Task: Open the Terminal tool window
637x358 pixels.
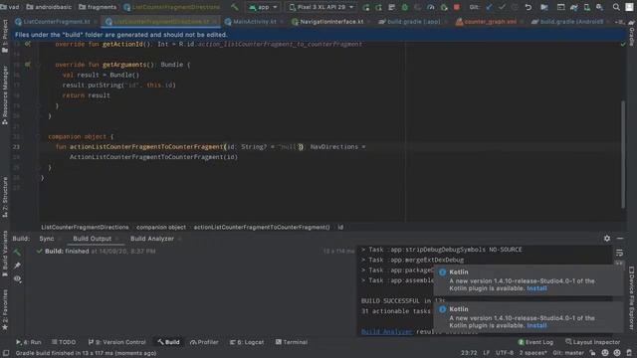Action: tap(292, 342)
